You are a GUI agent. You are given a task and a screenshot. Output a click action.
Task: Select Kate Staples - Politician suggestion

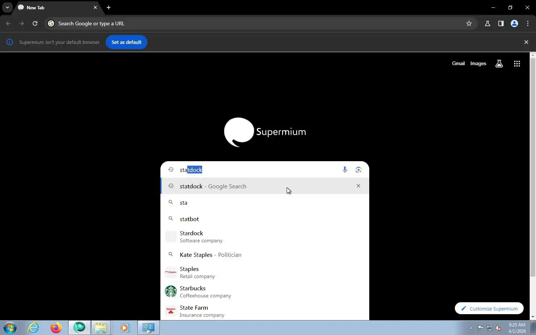pos(265,255)
